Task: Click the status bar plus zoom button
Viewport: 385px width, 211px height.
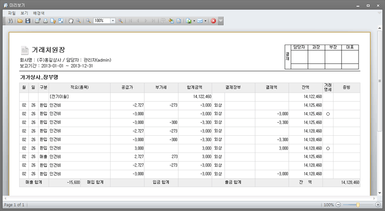Action: click(377, 205)
